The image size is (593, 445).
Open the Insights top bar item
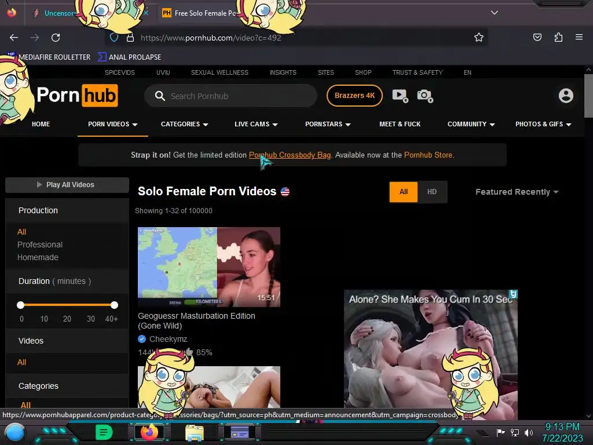pos(283,72)
